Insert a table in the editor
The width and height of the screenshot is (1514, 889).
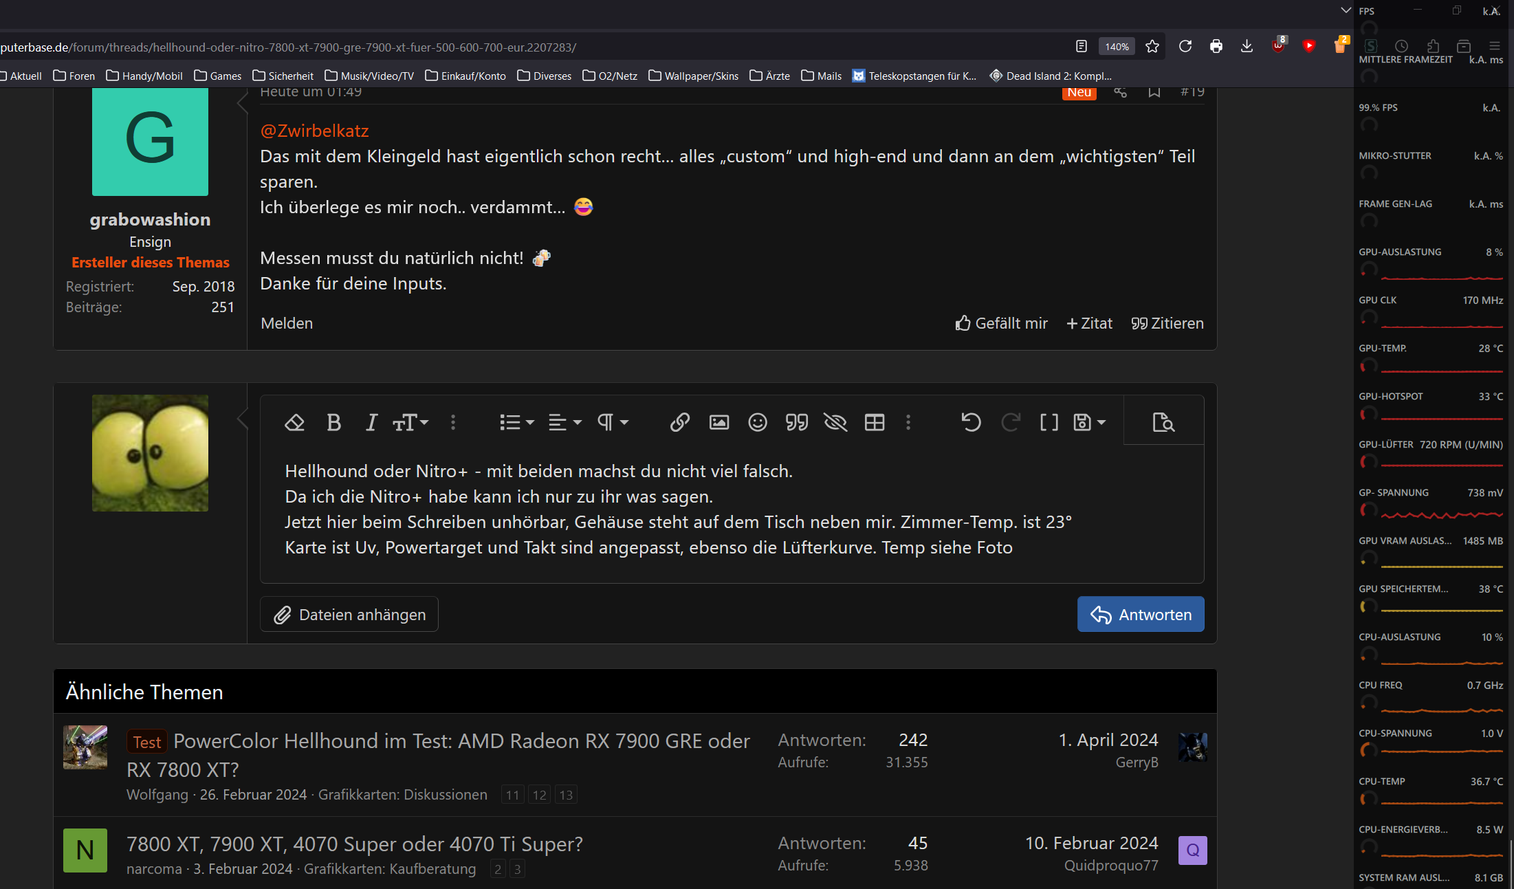(874, 422)
